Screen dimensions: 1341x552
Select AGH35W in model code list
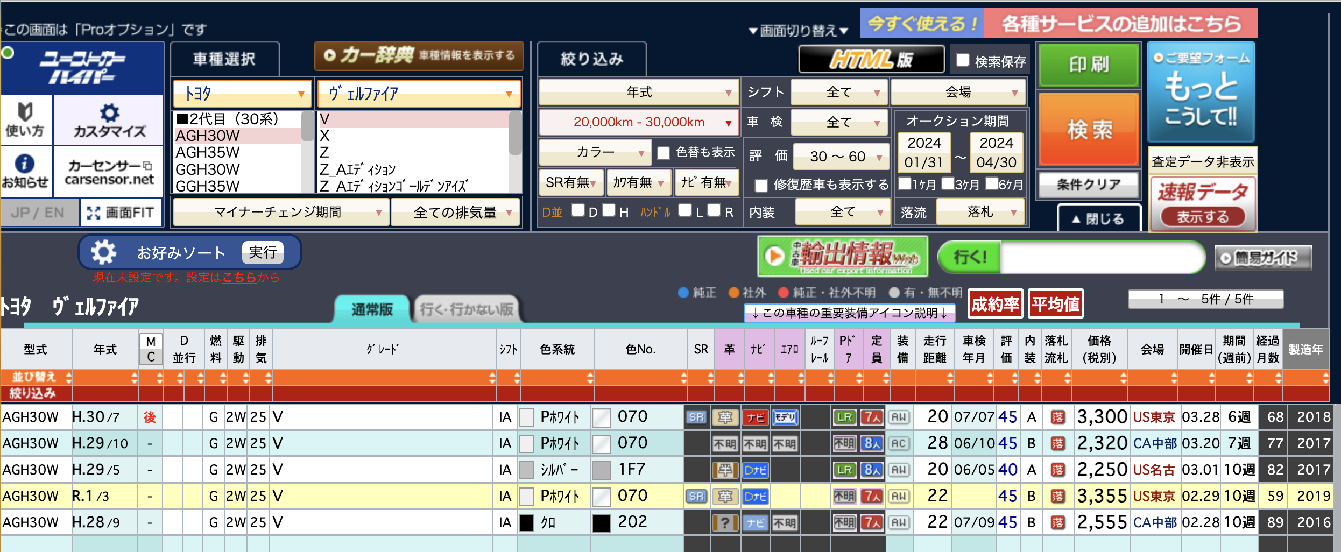(x=208, y=153)
